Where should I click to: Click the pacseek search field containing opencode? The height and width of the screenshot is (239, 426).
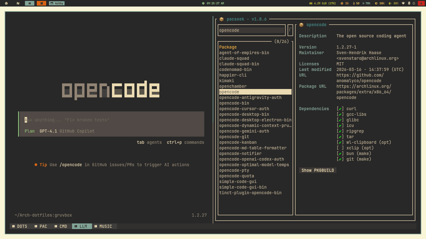(x=252, y=30)
